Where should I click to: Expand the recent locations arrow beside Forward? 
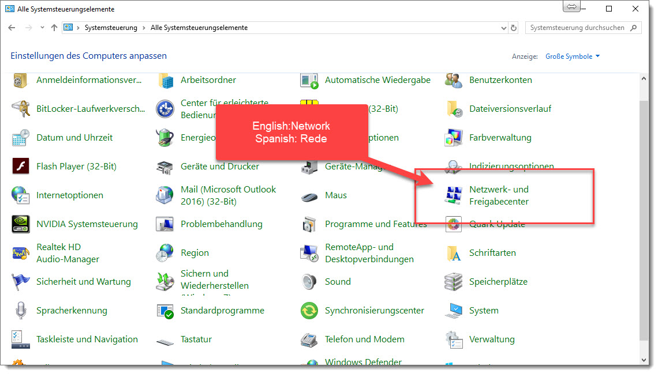click(42, 28)
